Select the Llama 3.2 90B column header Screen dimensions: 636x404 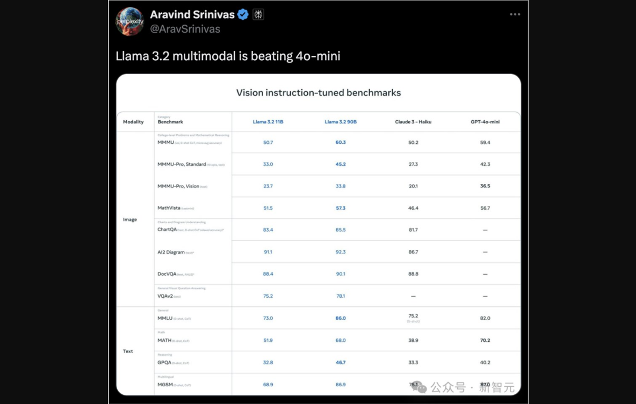point(341,122)
